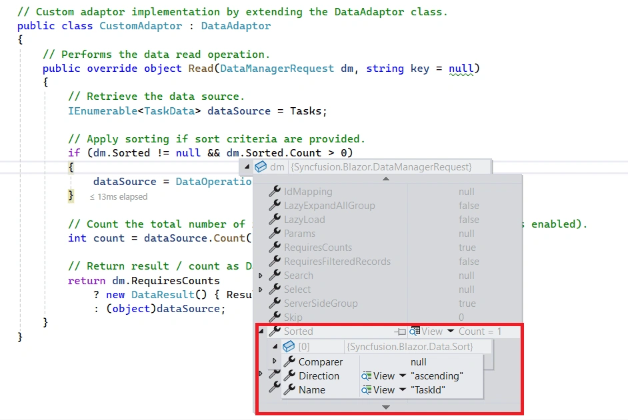
Task: Click wrench icon beside Sorted property
Action: click(x=275, y=331)
